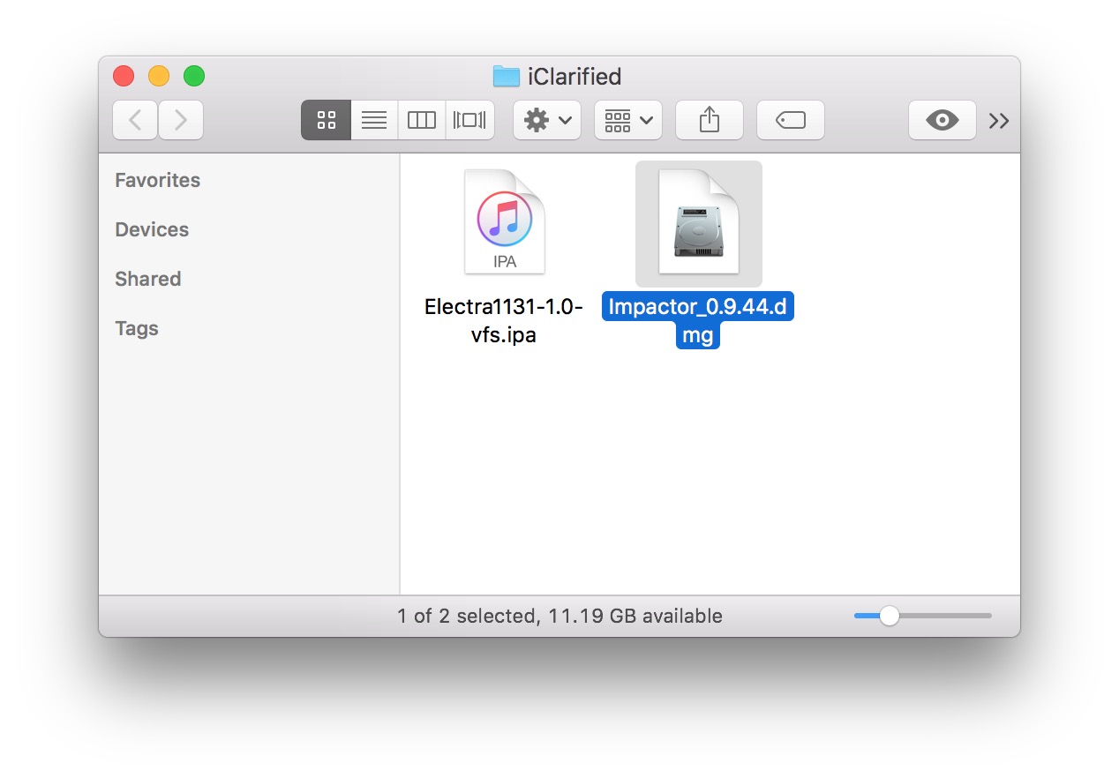Go forward with right arrow button
1119x778 pixels.
[181, 120]
